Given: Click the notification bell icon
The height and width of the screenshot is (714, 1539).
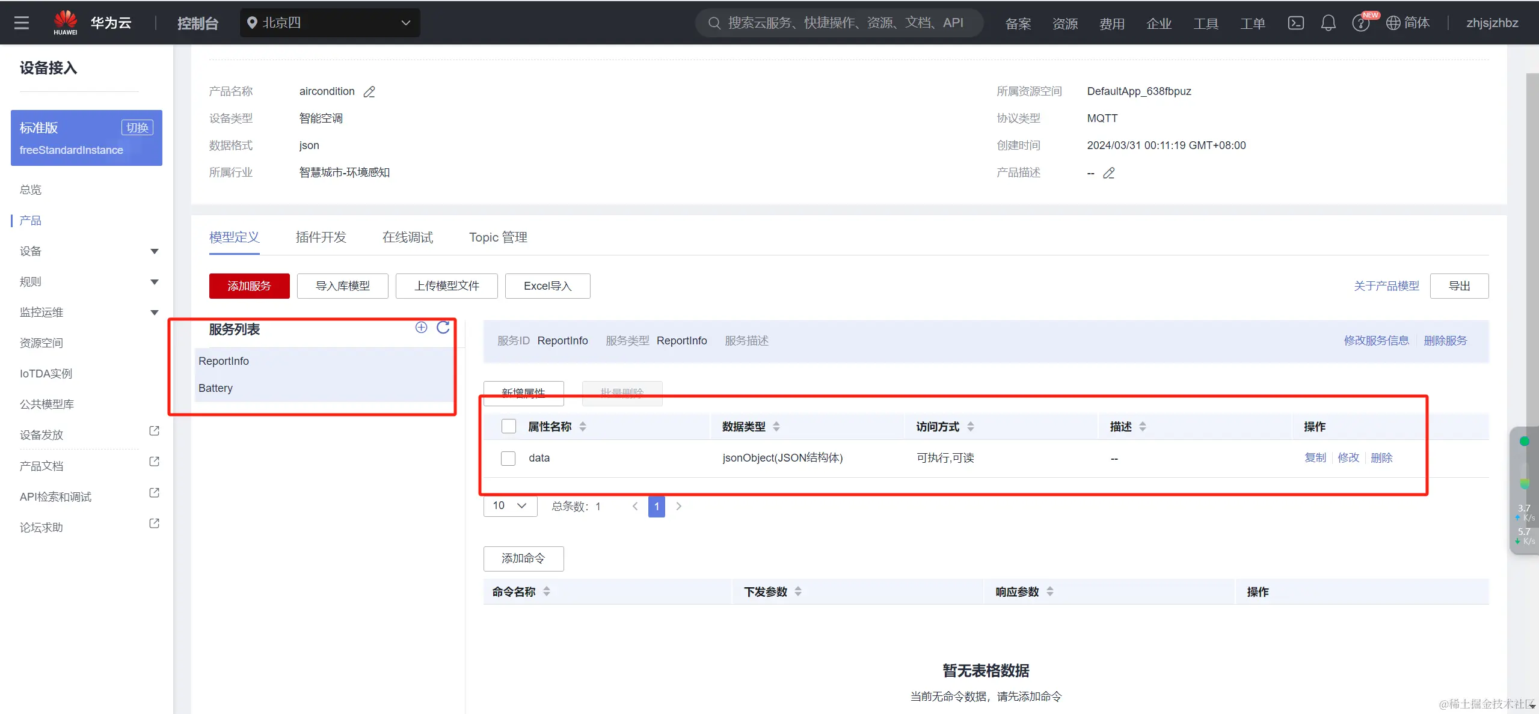Looking at the screenshot, I should [1328, 23].
